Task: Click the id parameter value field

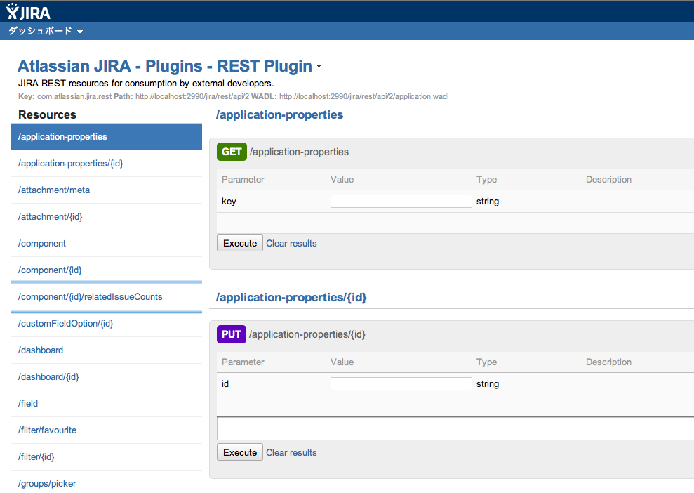Action: (401, 384)
